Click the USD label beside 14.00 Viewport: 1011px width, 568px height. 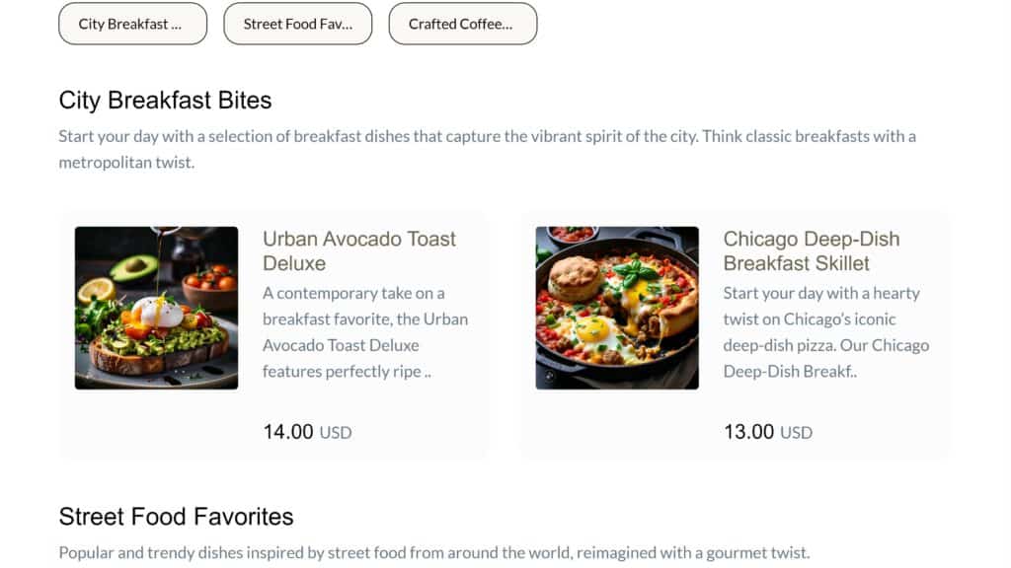pyautogui.click(x=336, y=433)
